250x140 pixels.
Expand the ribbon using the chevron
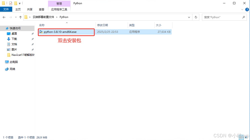click(x=242, y=9)
